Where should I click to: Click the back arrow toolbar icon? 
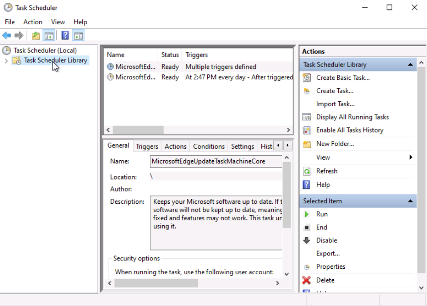point(6,35)
